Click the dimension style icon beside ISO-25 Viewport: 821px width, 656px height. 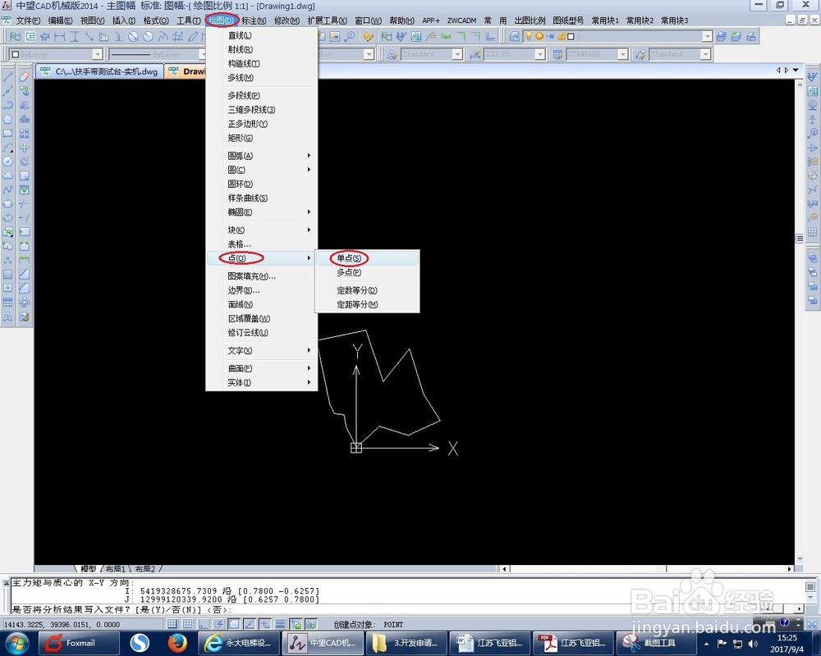point(475,54)
